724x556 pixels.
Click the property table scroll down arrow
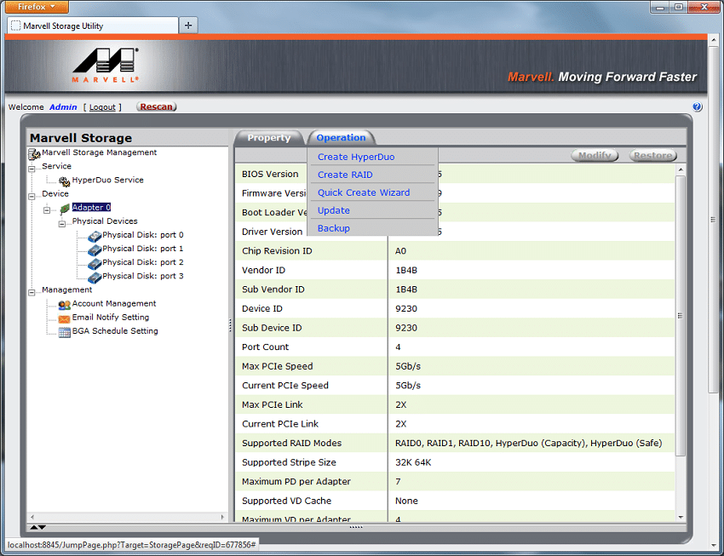pos(681,517)
